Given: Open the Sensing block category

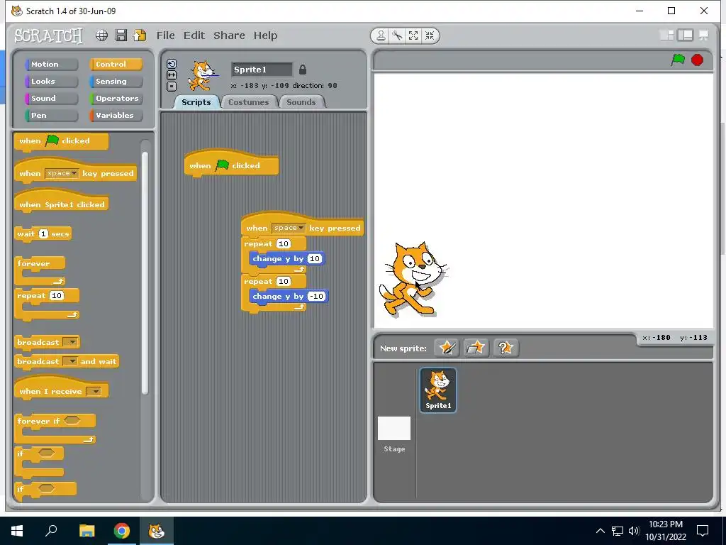Looking at the screenshot, I should (x=116, y=82).
